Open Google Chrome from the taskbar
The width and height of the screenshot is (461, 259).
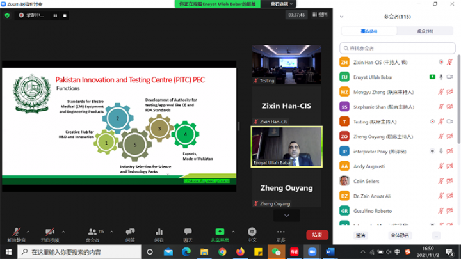222,252
